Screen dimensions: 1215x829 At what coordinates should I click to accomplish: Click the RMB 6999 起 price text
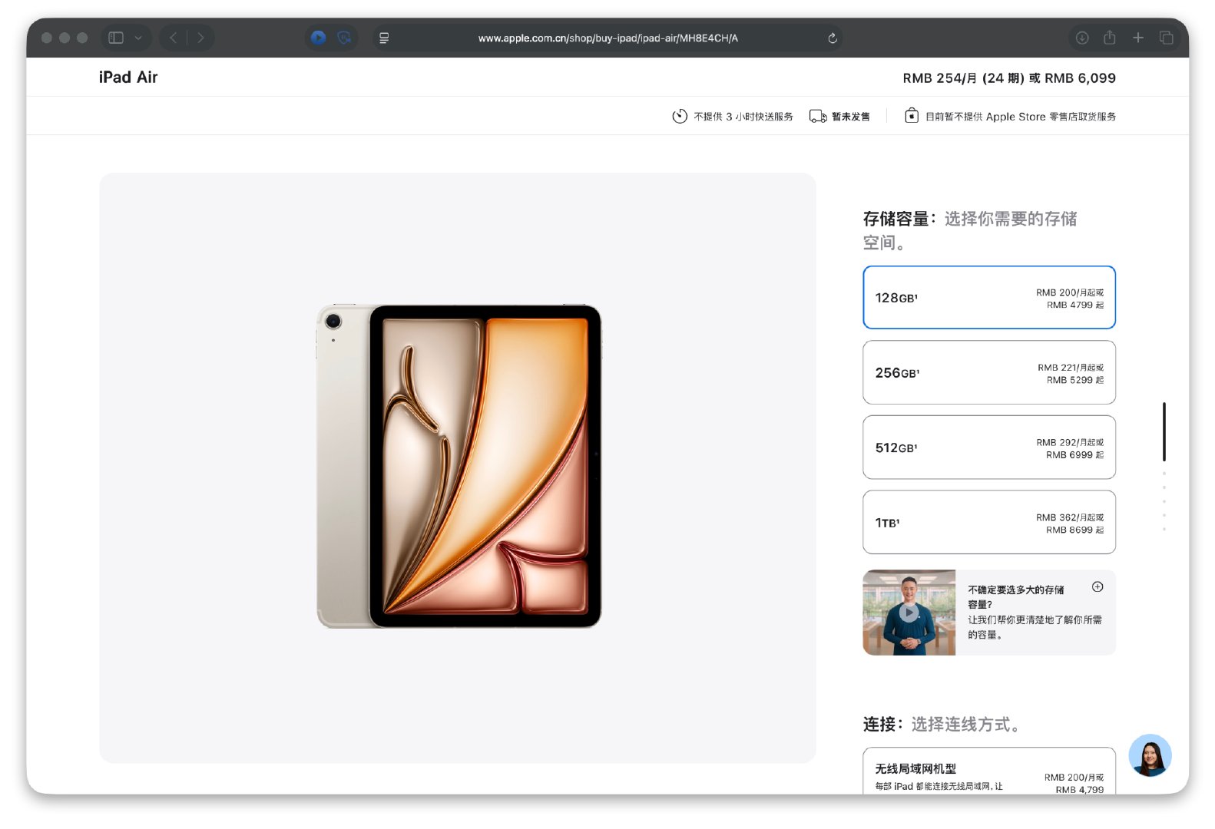[1075, 455]
